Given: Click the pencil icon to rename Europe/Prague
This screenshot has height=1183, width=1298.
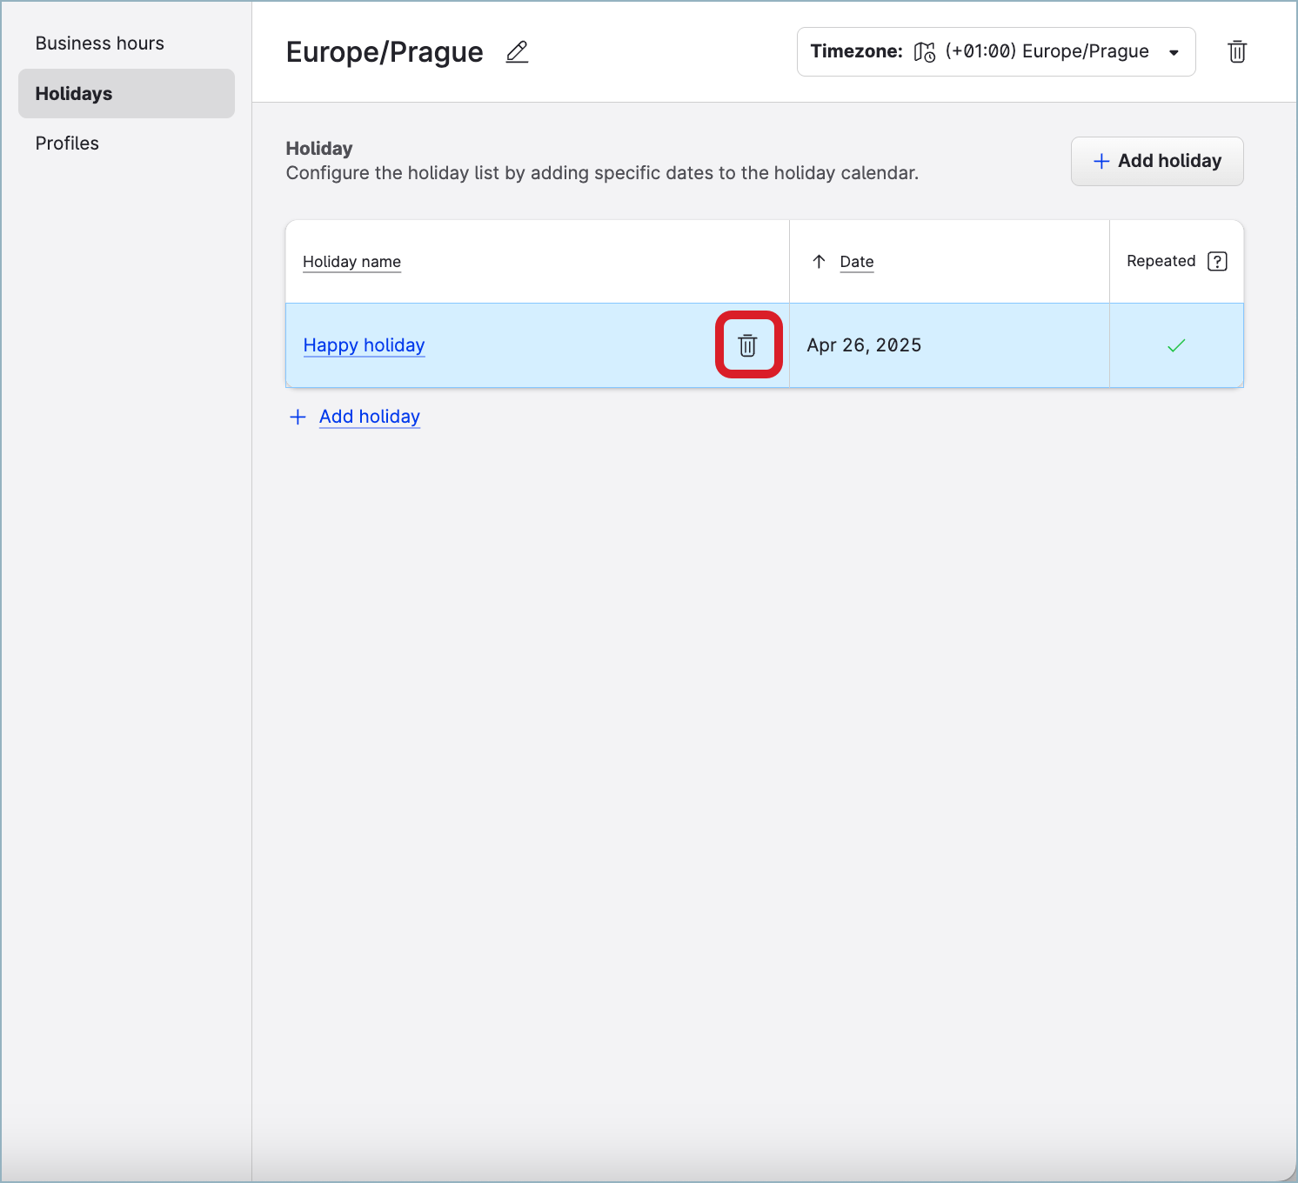Looking at the screenshot, I should [517, 52].
